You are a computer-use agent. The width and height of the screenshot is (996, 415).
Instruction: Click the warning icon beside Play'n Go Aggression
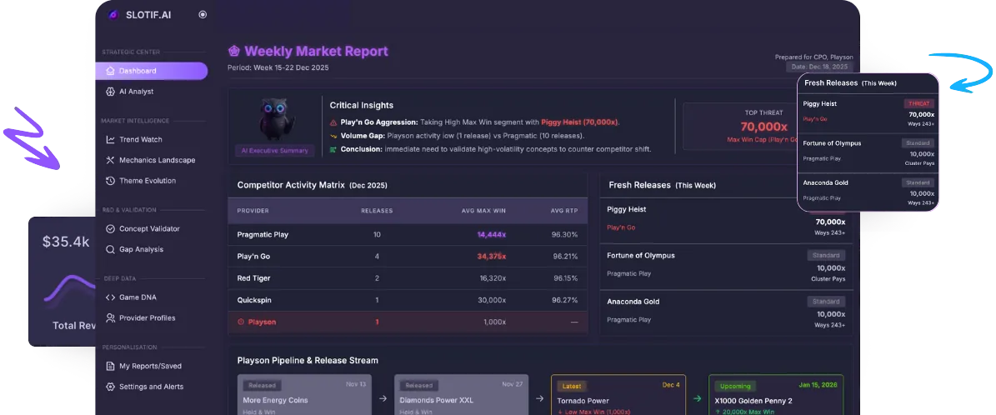point(333,122)
